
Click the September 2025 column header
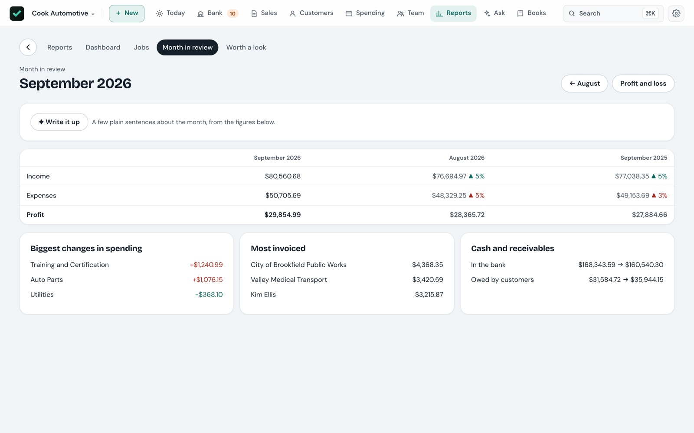644,158
